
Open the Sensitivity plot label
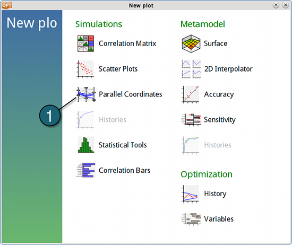220,120
